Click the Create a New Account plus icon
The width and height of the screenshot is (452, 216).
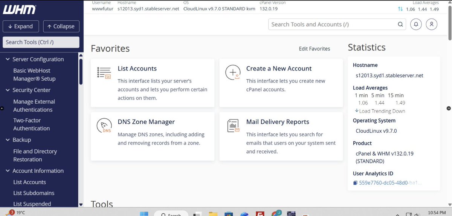pos(233,72)
